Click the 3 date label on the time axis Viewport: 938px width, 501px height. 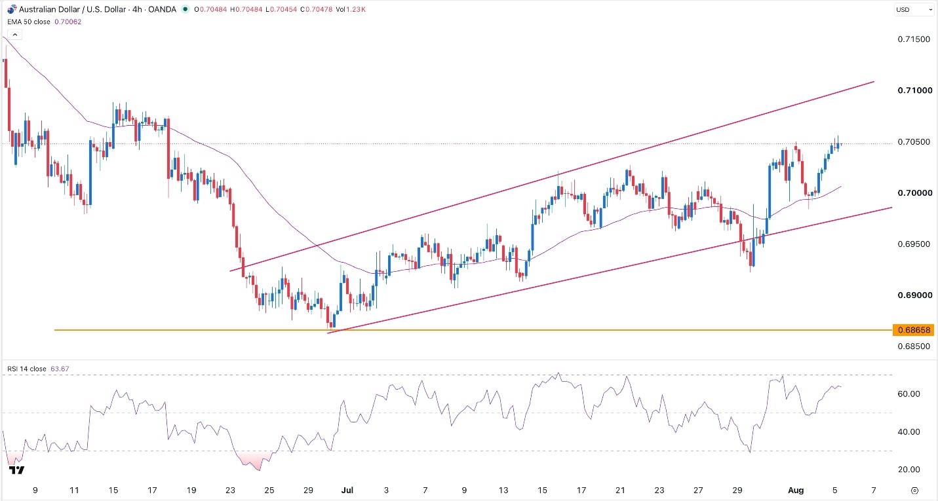click(386, 490)
